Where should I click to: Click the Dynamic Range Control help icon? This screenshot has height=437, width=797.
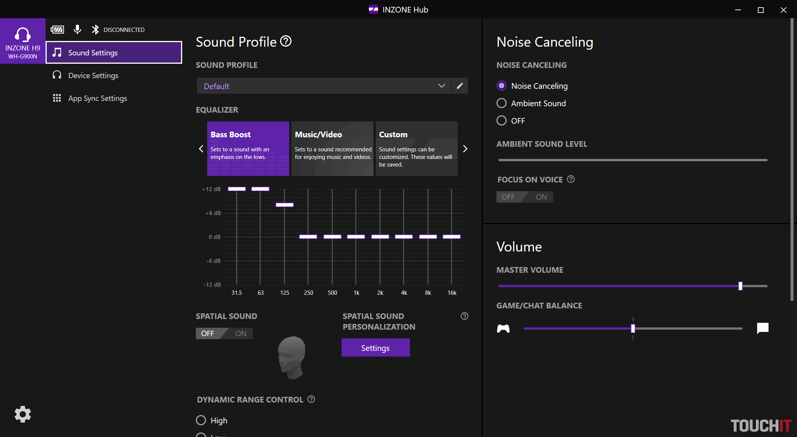click(x=311, y=399)
